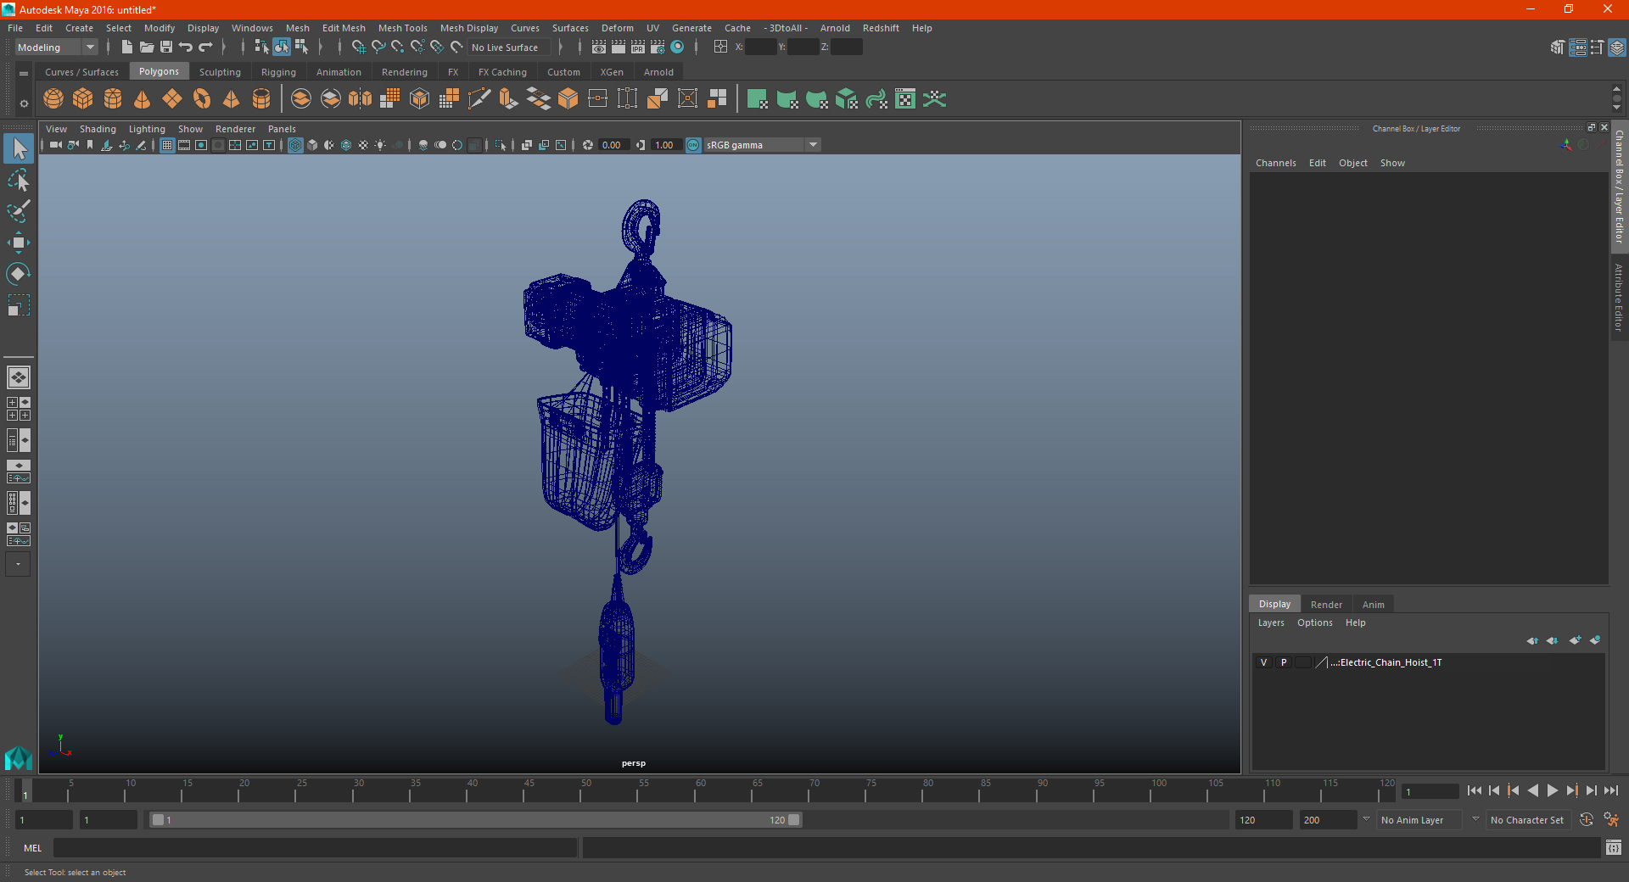Open the Mesh Tools menu
Viewport: 1629px width, 882px height.
402,28
